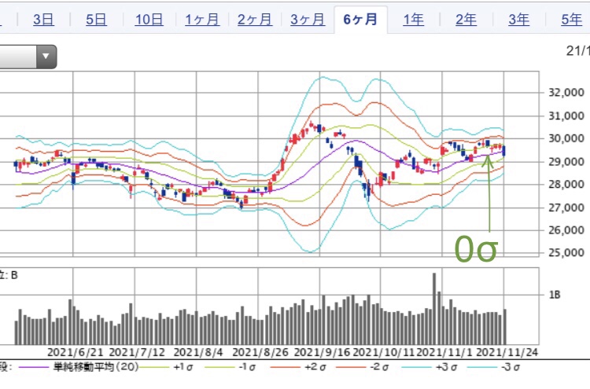This screenshot has width=590, height=389.
Task: Show the 3ヶ月 chart view
Action: pos(308,20)
